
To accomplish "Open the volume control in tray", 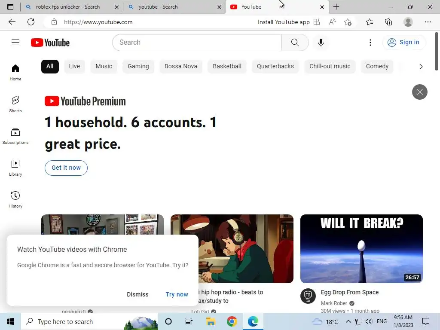I will tap(369, 321).
